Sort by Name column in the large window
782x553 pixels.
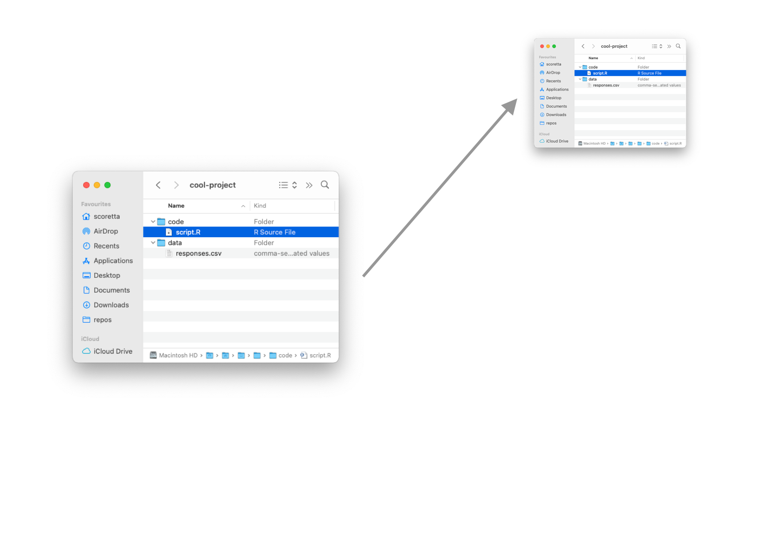coord(176,206)
